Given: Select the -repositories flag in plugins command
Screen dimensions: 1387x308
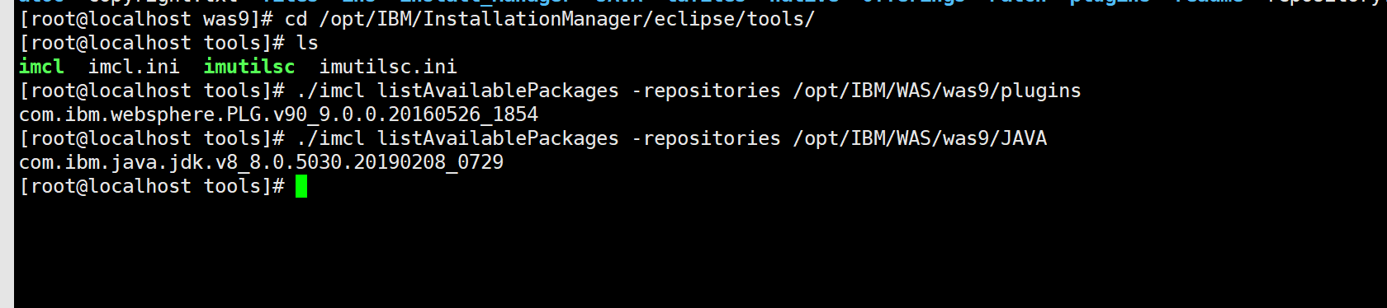Looking at the screenshot, I should (x=706, y=91).
